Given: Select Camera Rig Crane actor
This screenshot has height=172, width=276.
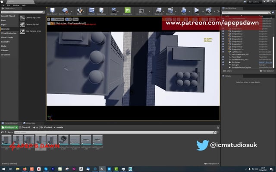Looking at the screenshot, I should tap(32, 18).
